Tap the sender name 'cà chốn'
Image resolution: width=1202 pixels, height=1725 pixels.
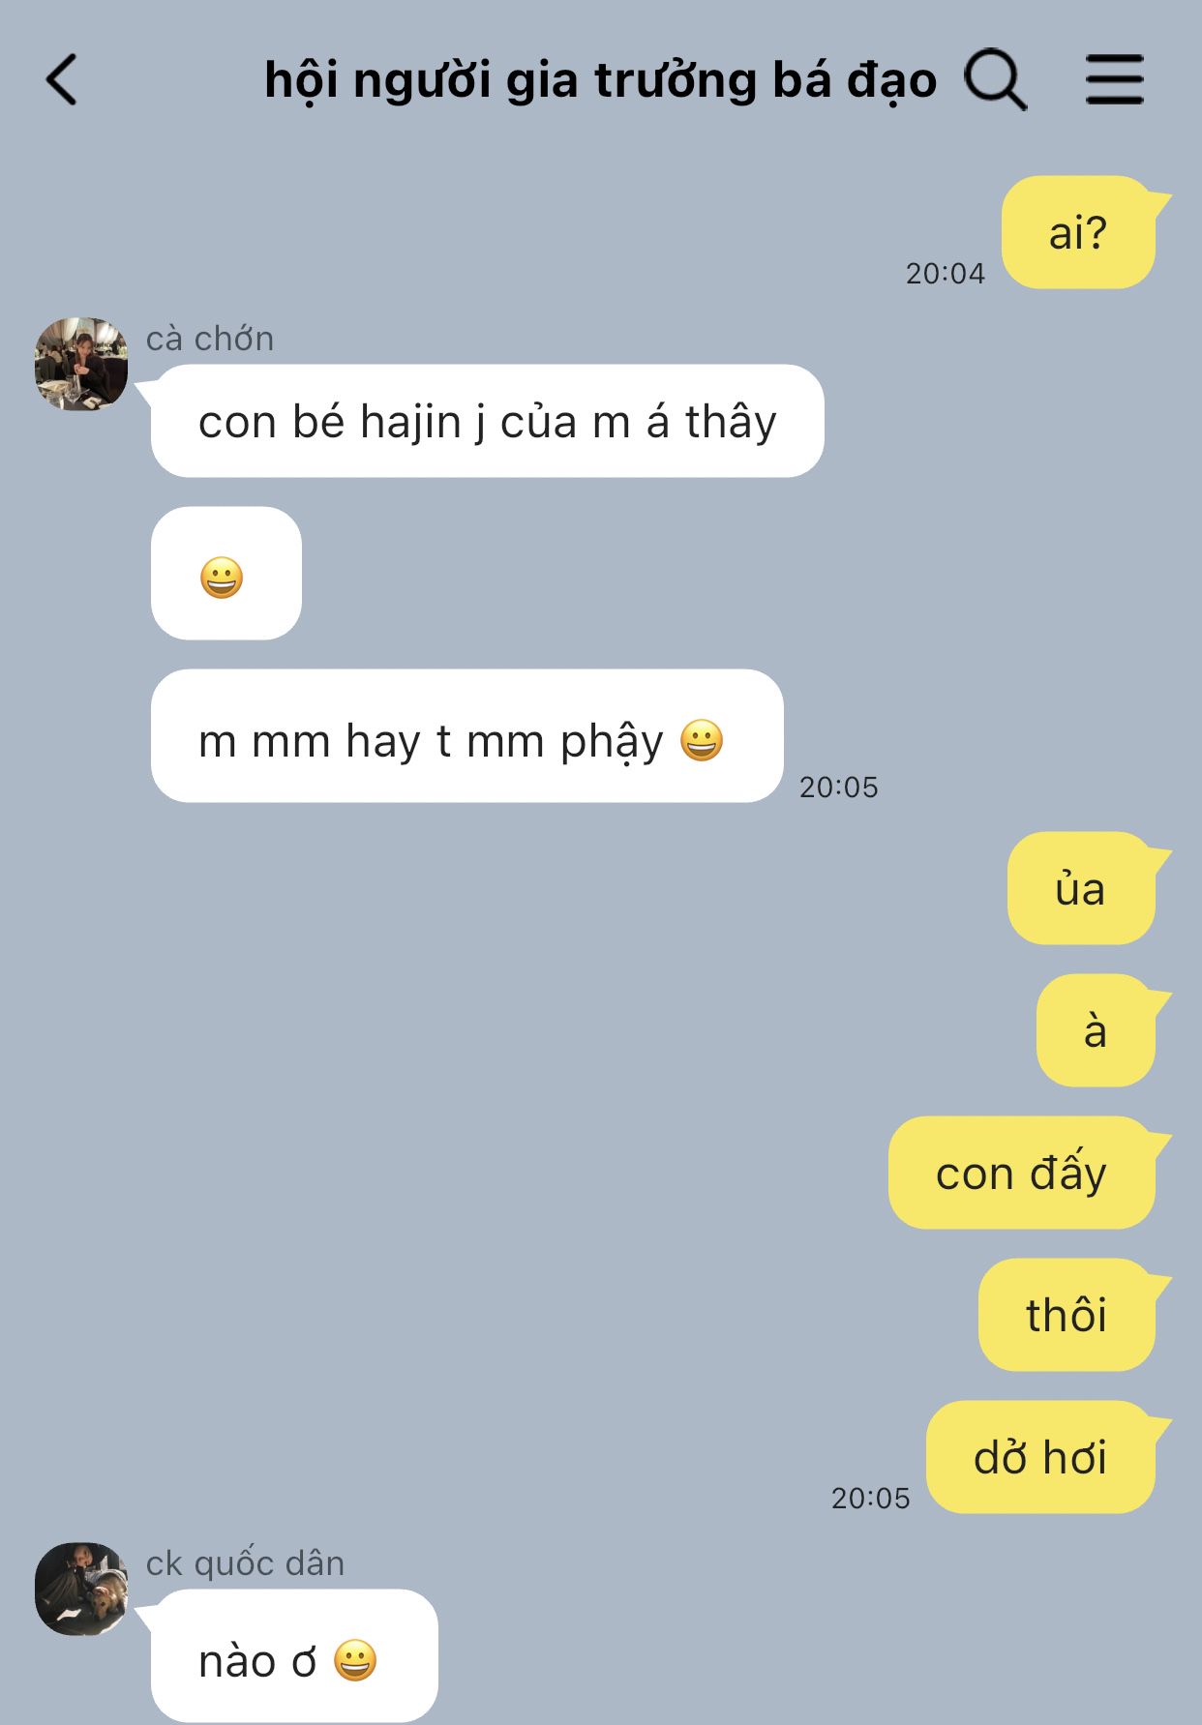[x=210, y=339]
